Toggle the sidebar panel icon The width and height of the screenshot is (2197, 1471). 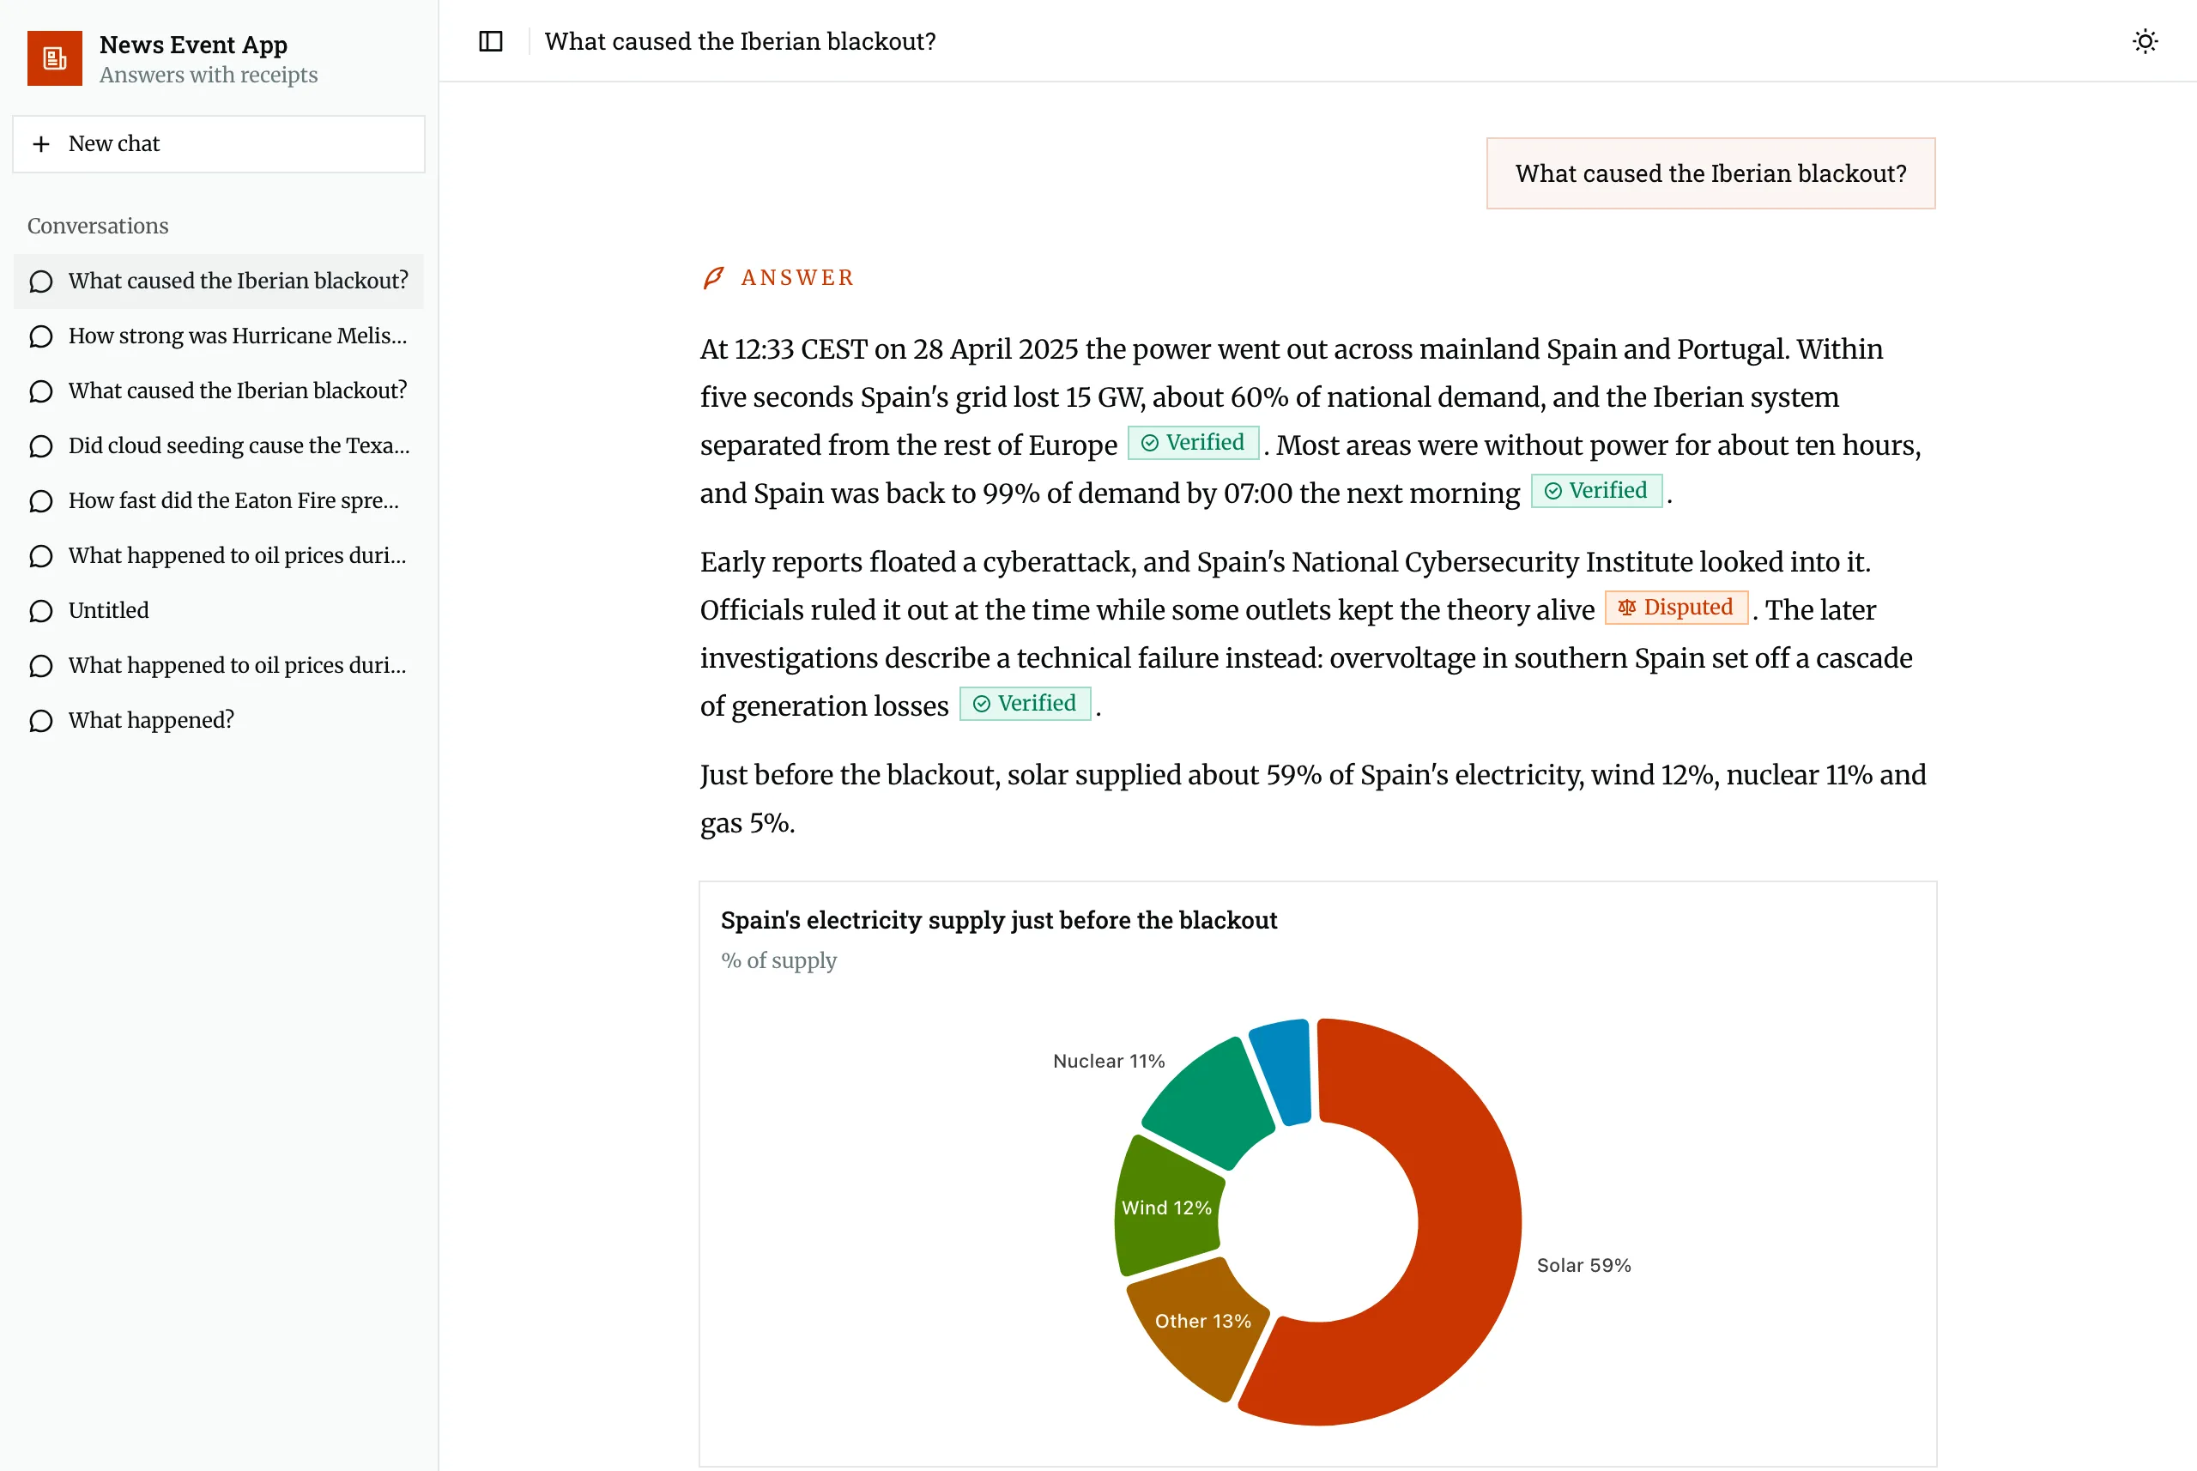click(491, 41)
